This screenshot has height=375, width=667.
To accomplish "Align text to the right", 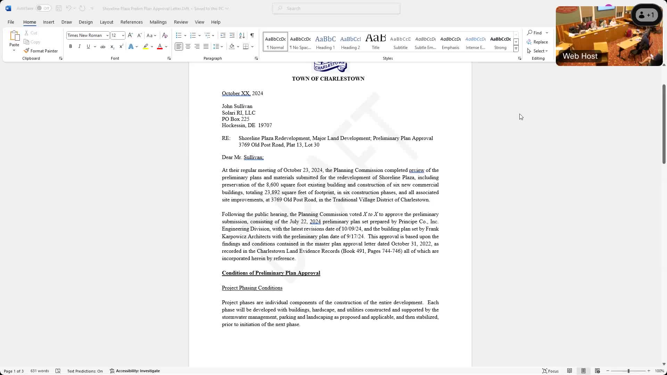I will coord(197,47).
